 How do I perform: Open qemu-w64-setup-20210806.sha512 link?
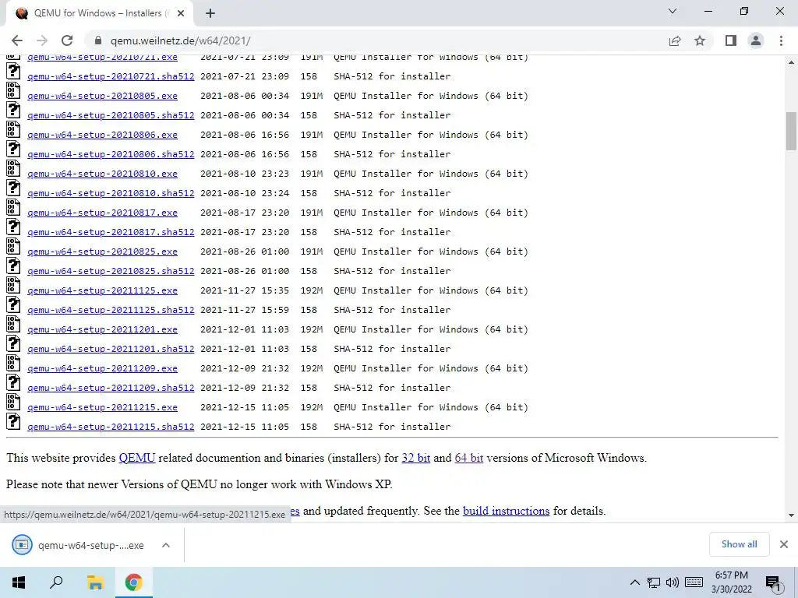[111, 154]
